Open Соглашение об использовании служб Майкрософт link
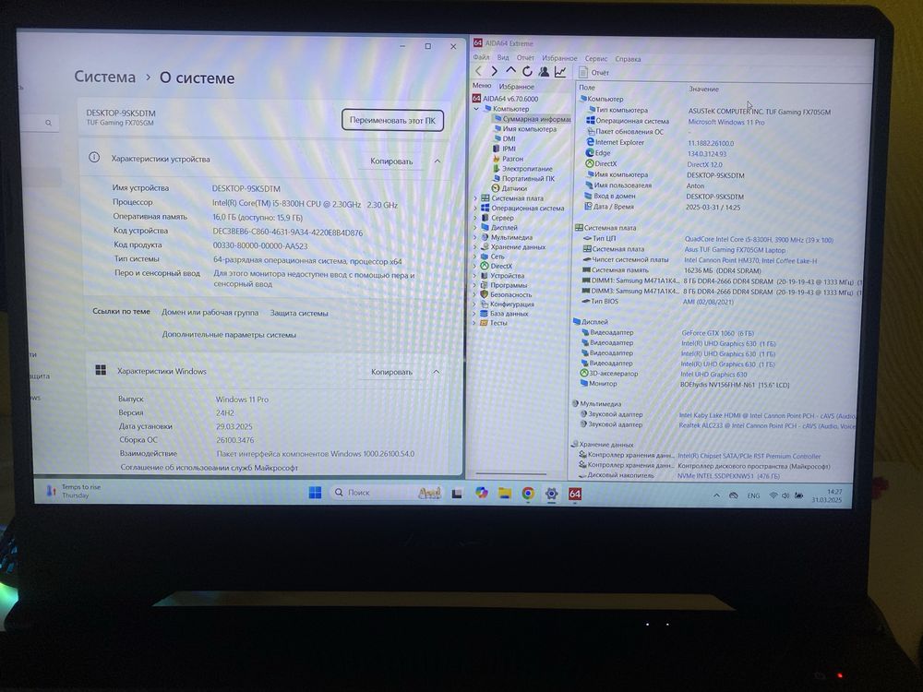The image size is (923, 692). (x=209, y=468)
